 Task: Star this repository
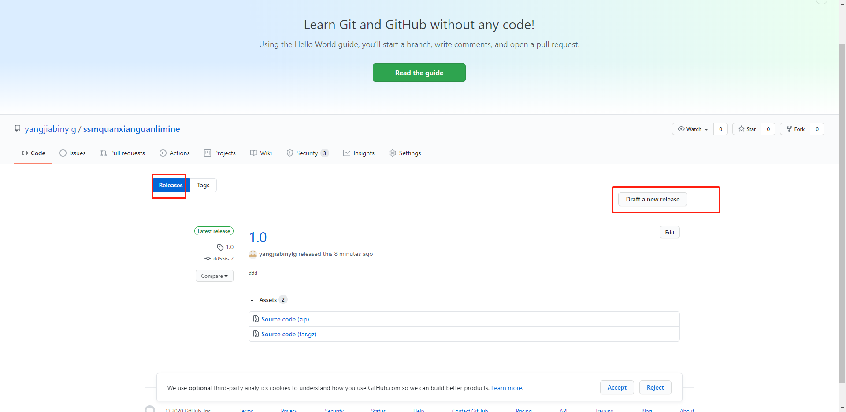coord(747,129)
